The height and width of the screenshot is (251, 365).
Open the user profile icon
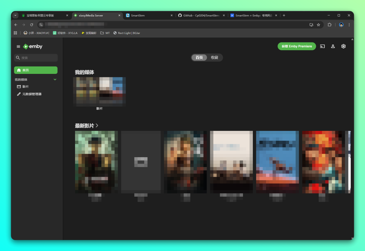click(x=333, y=46)
